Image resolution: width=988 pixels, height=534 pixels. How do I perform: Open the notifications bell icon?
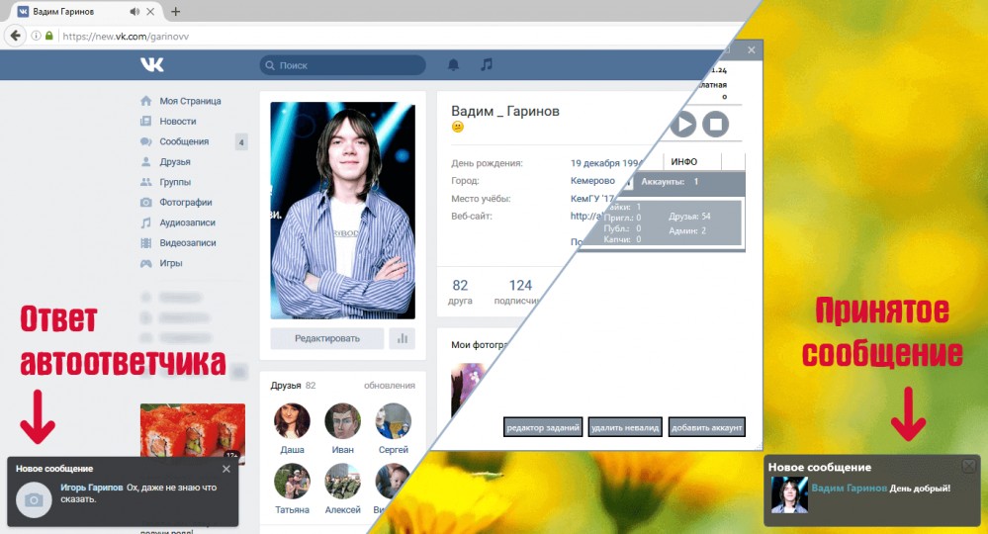(453, 64)
